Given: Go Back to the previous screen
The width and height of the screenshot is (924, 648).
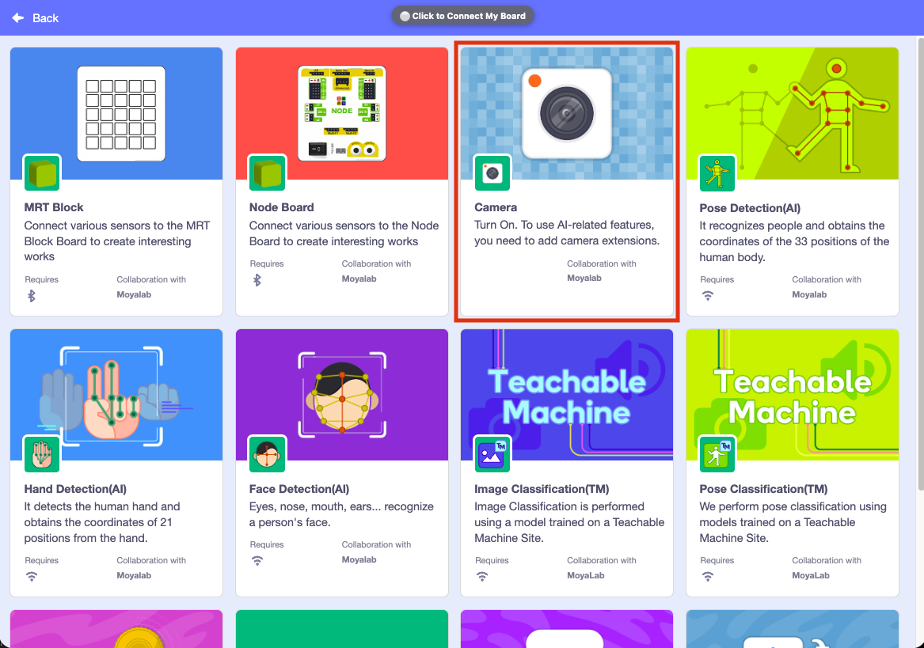Looking at the screenshot, I should [36, 17].
